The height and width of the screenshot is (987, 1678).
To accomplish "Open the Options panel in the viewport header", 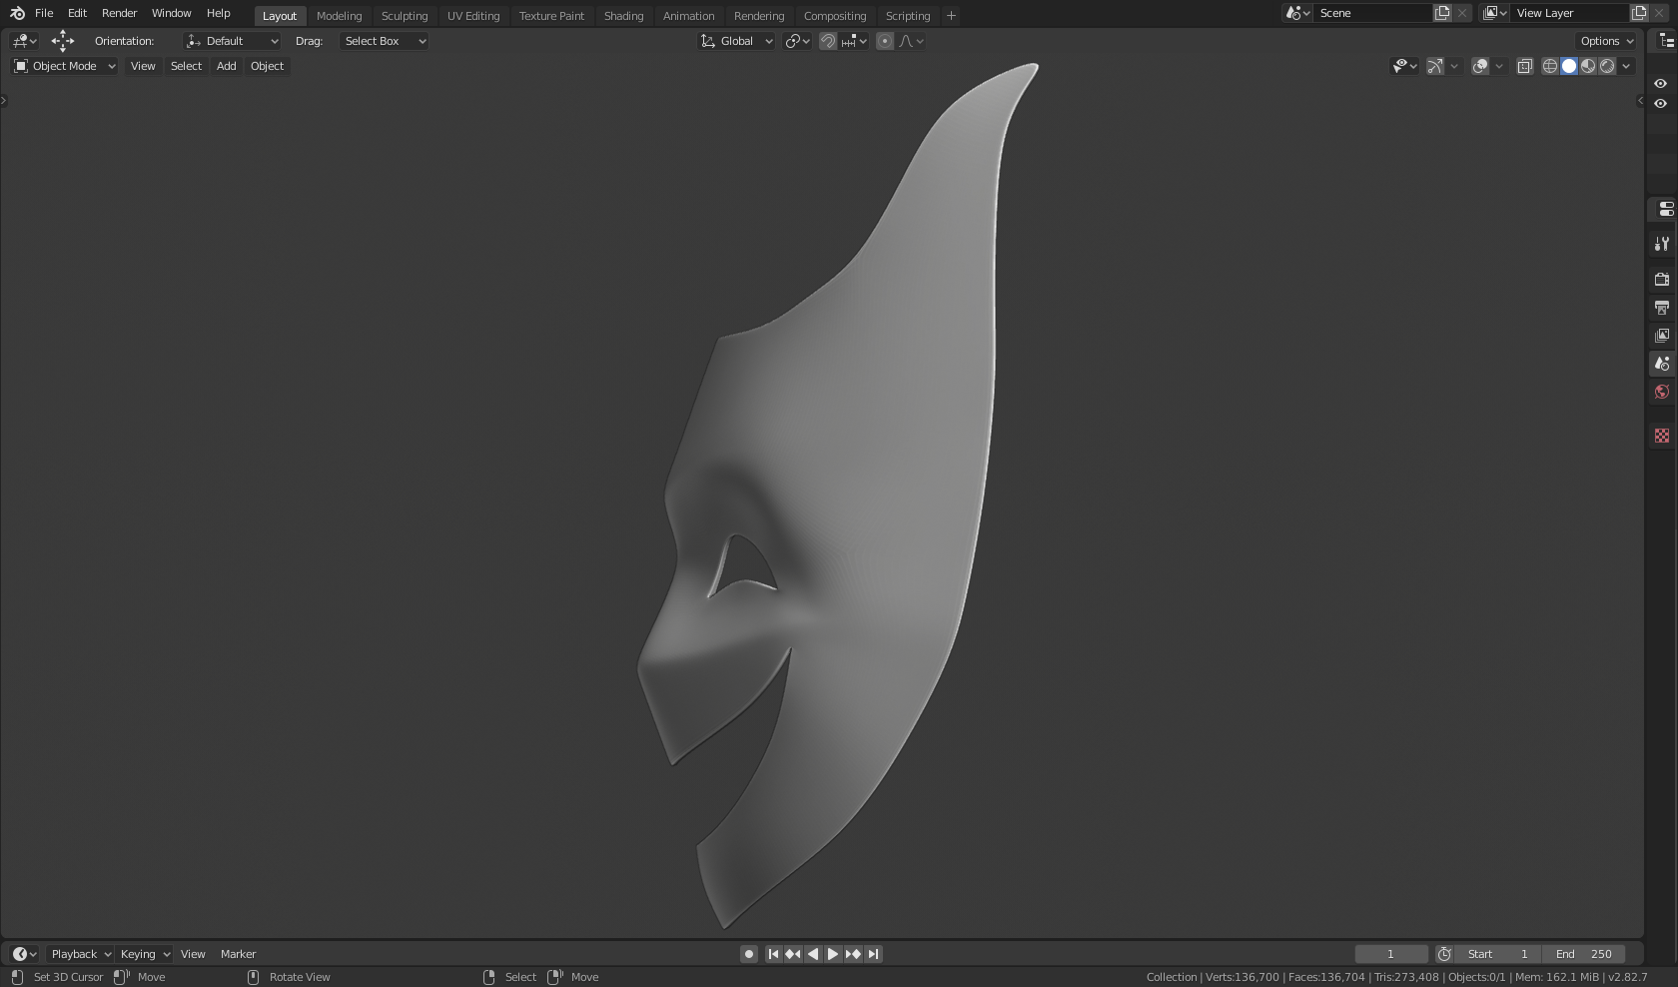I will click(x=1604, y=41).
